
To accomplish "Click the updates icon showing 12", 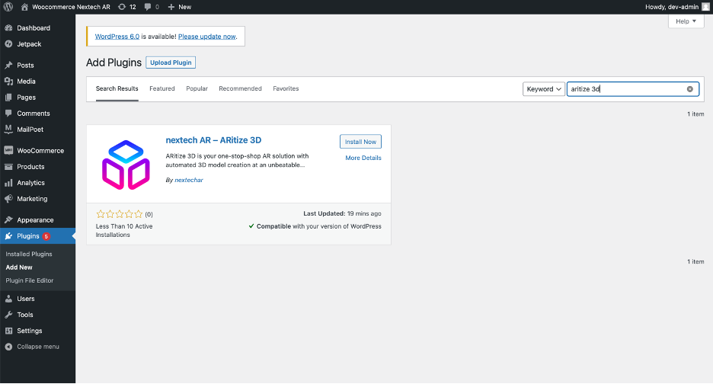I will tap(122, 7).
